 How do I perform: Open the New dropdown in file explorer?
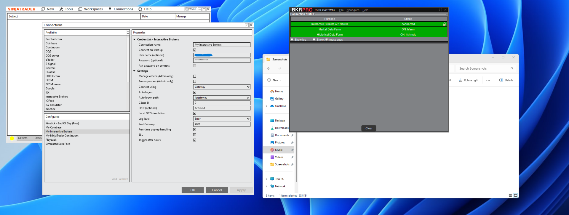point(274,80)
